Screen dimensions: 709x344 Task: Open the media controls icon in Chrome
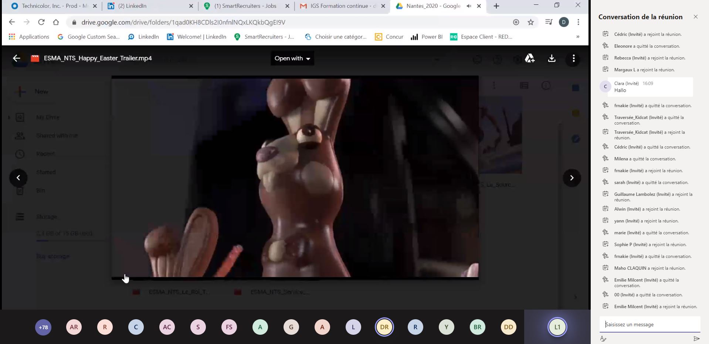(x=549, y=22)
